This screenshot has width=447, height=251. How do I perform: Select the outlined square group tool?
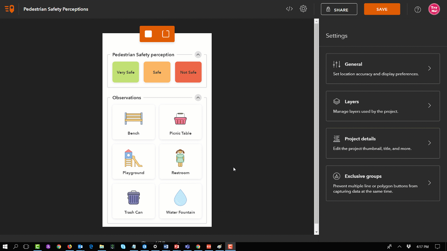[x=166, y=34]
